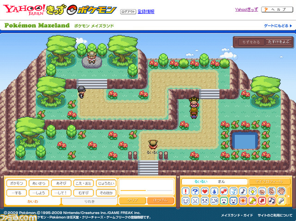Switch to the かいわ tab
The height and width of the screenshot is (221, 296).
point(32,202)
